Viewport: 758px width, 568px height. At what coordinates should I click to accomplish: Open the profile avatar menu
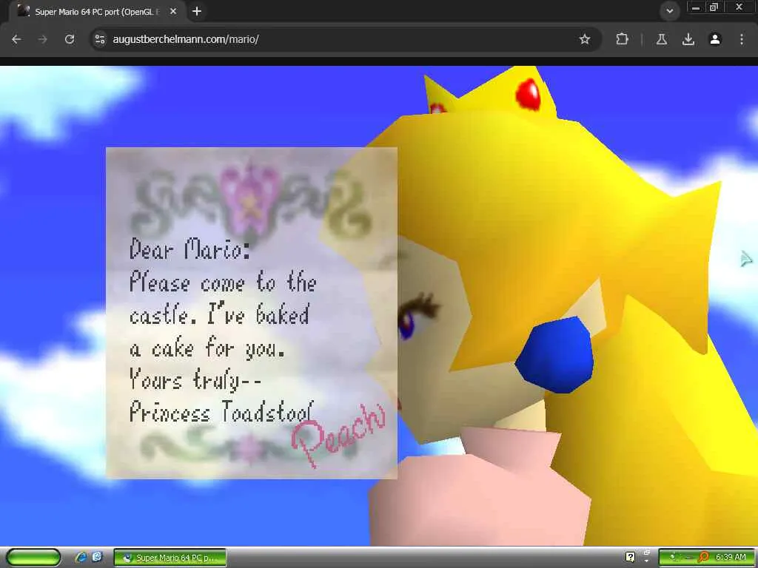coord(715,39)
